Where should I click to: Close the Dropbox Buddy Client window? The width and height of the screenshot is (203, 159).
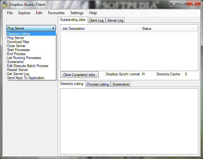coord(193,3)
